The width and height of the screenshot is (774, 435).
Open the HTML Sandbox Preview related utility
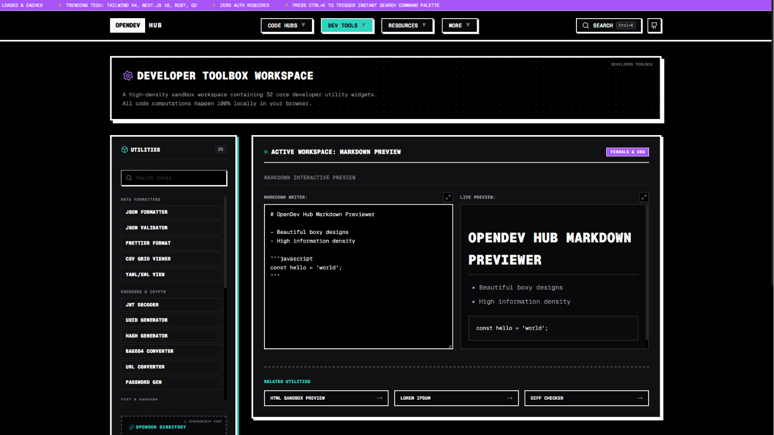point(326,398)
